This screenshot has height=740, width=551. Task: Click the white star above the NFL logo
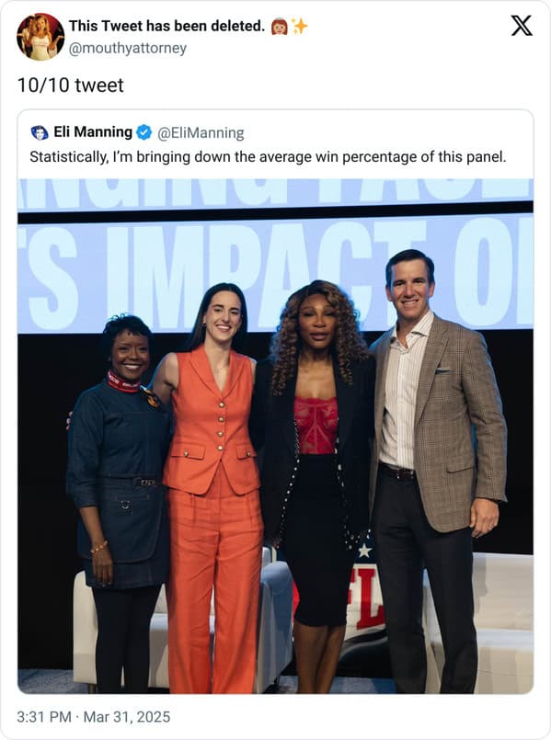[364, 550]
